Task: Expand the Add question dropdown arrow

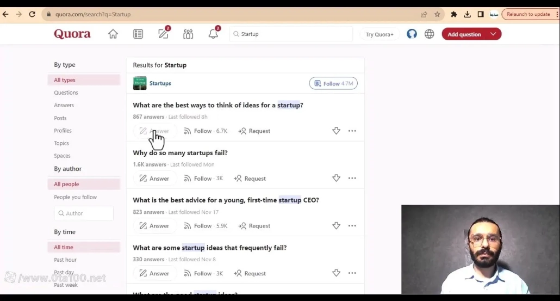Action: 493,34
